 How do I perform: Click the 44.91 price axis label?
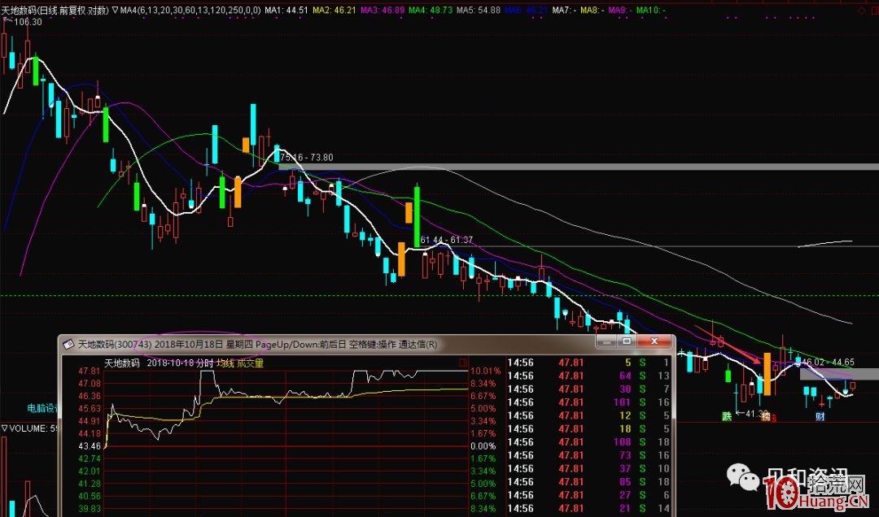[90, 421]
